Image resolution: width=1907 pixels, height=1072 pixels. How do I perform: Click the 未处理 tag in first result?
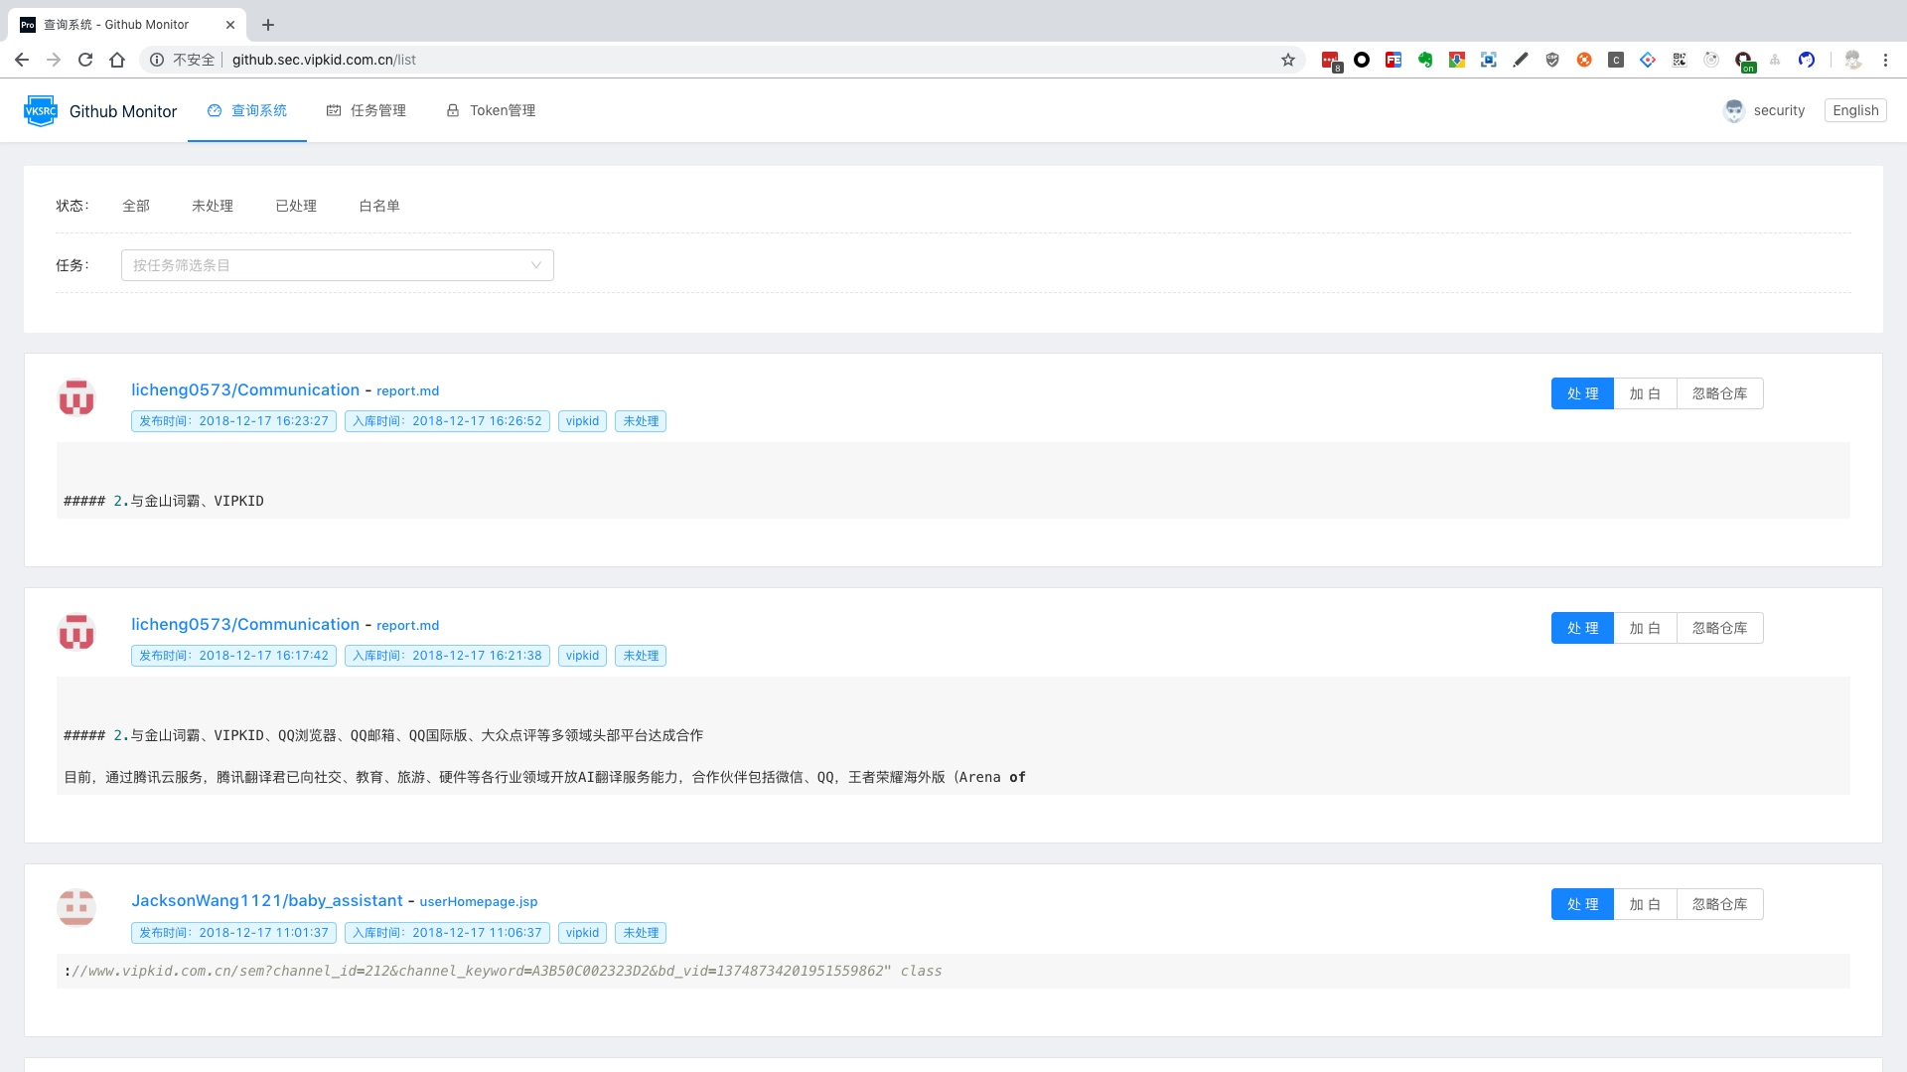pyautogui.click(x=641, y=421)
